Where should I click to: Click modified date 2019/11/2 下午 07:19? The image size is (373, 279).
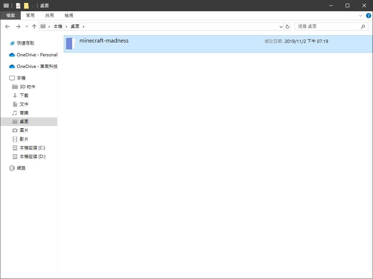[306, 41]
